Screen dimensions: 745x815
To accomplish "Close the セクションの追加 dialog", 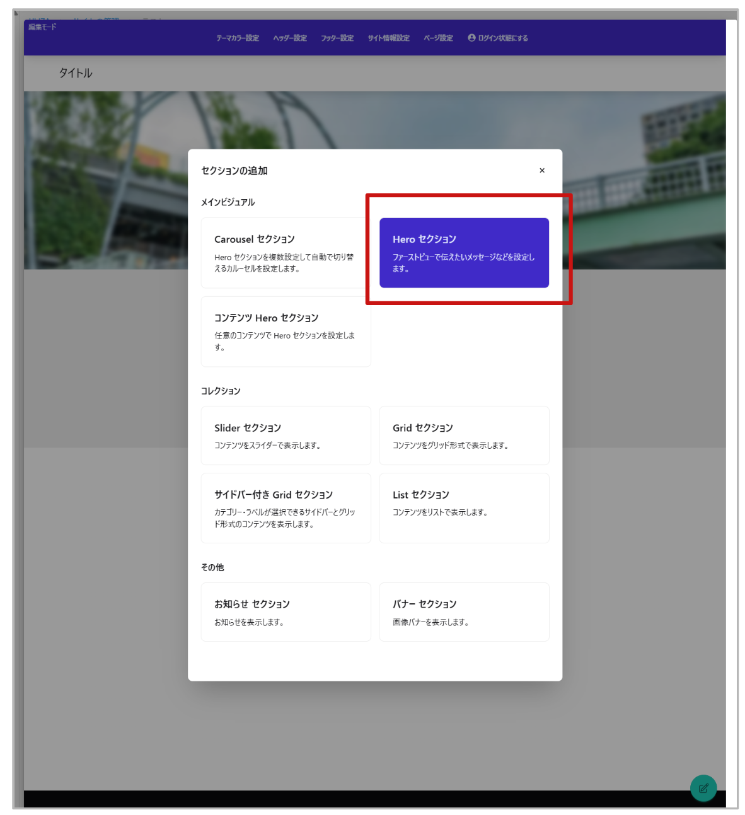I will 541,170.
